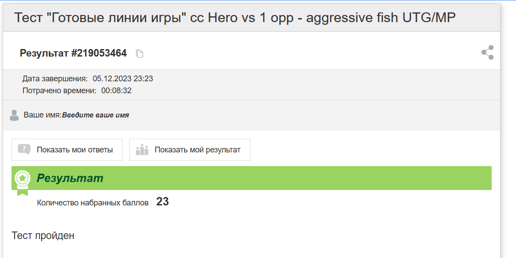516x258 pixels.
Task: Click the podium icon in Показать мой результат
Action: [142, 149]
